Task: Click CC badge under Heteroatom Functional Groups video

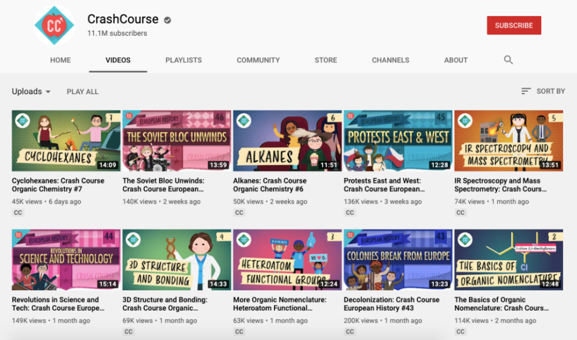Action: (239, 331)
